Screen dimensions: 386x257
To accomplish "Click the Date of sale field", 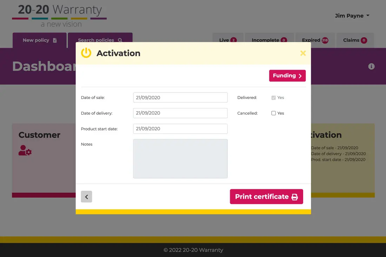I will pos(180,97).
